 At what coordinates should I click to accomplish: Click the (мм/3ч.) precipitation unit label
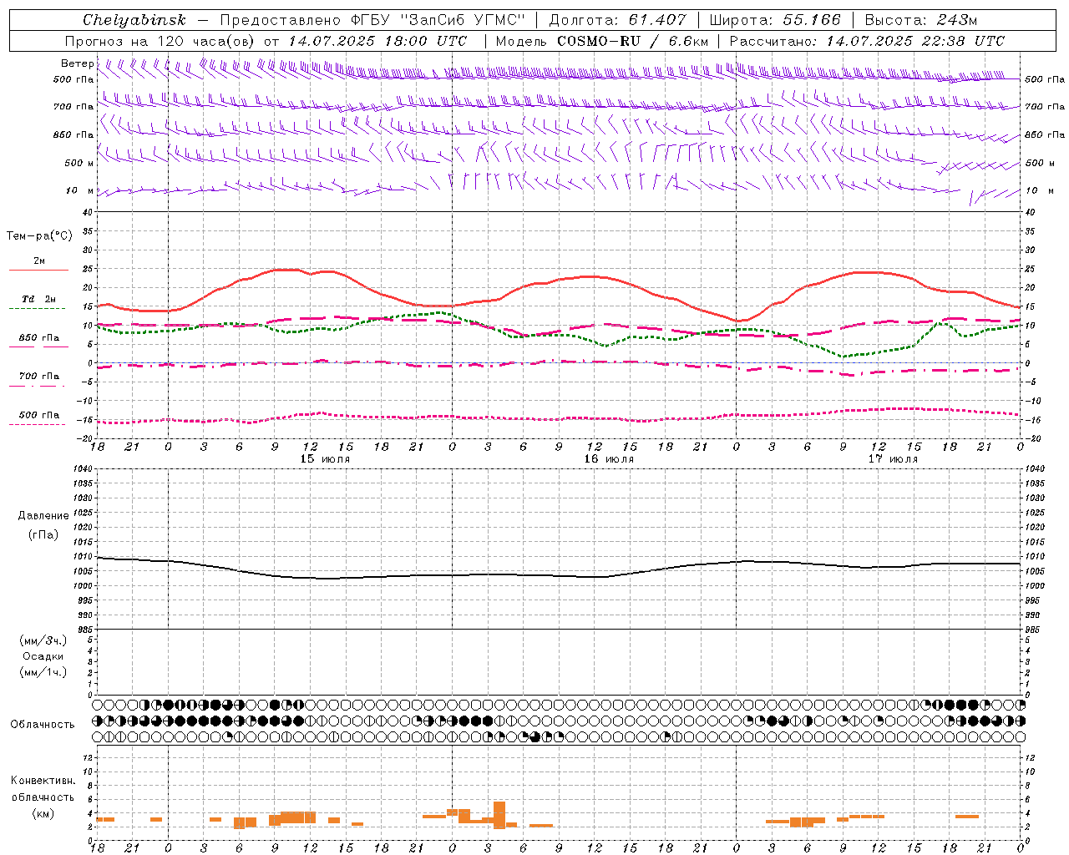(x=43, y=640)
